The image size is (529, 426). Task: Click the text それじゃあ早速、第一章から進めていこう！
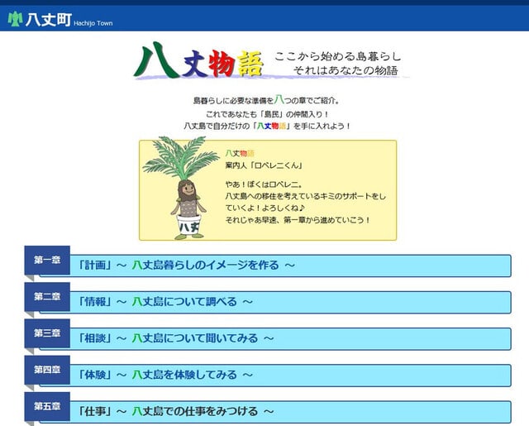click(x=298, y=220)
